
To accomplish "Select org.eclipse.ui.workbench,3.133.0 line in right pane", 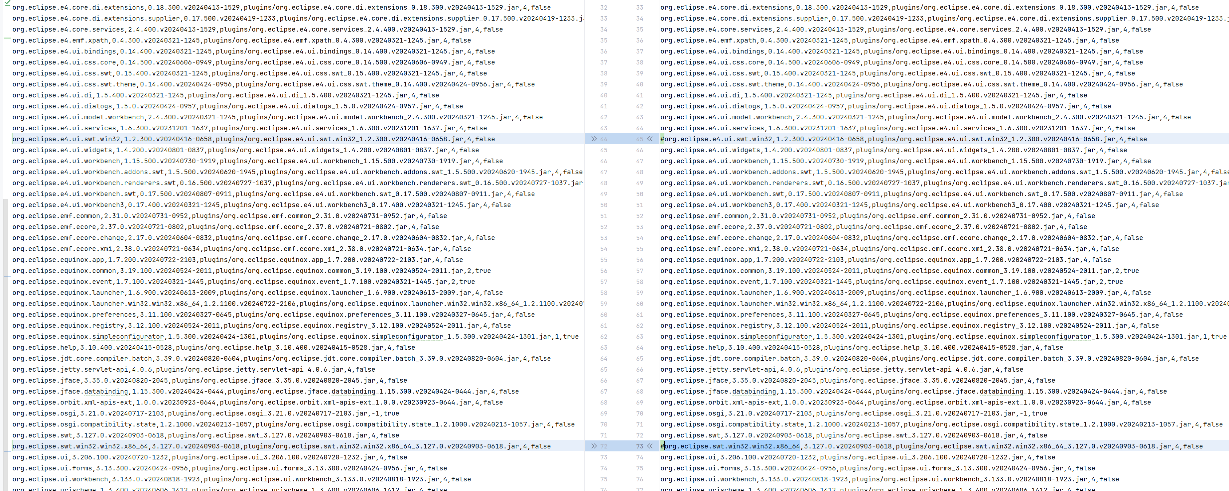I will click(x=889, y=479).
